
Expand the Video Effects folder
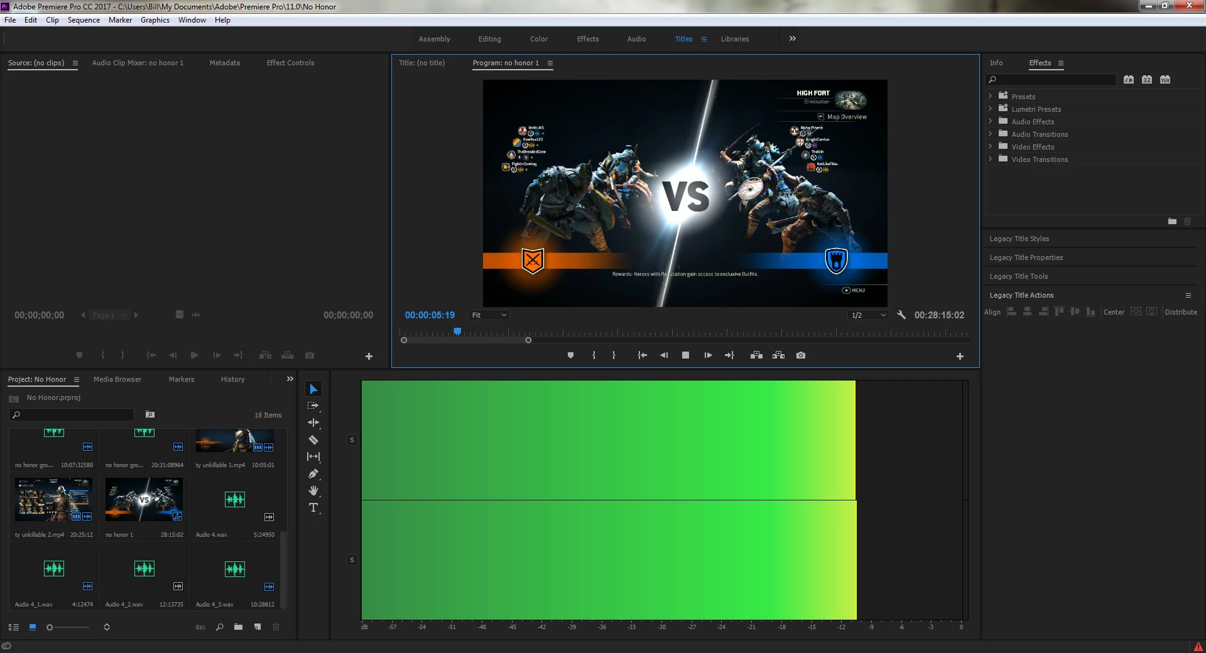click(x=991, y=146)
